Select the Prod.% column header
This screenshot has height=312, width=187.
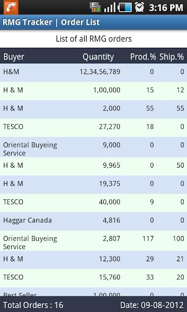[x=143, y=57]
